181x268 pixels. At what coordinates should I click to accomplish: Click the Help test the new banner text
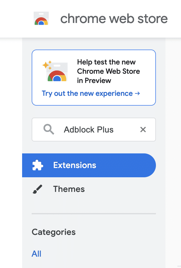click(x=106, y=62)
